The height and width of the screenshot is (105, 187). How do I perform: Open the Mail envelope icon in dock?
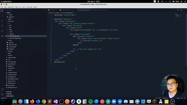[x=131, y=101]
